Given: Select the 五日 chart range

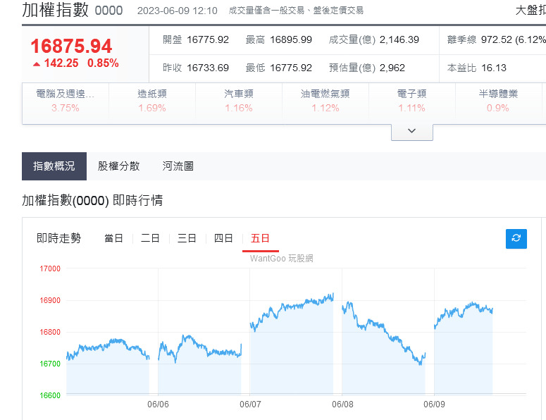Looking at the screenshot, I should point(261,239).
